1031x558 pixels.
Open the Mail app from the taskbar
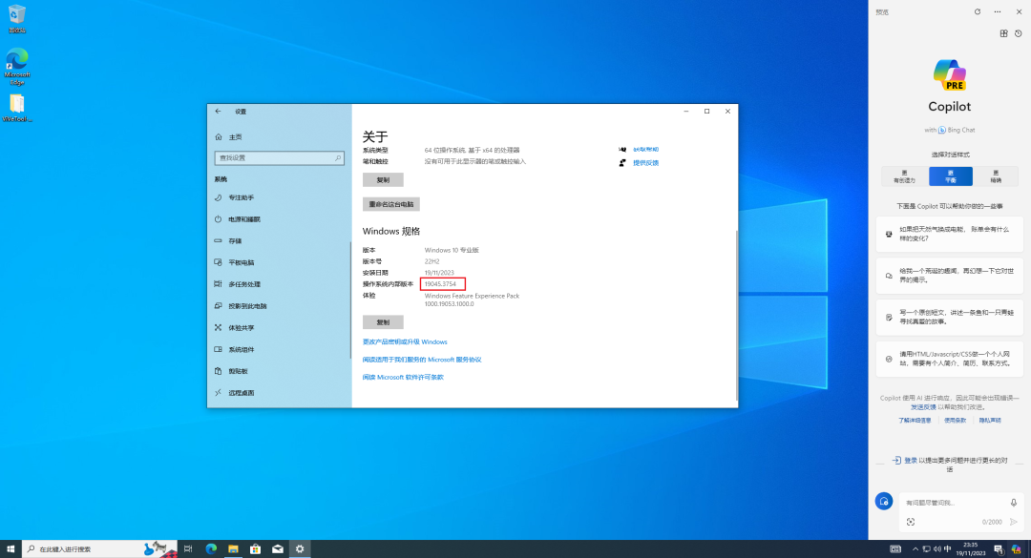coord(278,548)
